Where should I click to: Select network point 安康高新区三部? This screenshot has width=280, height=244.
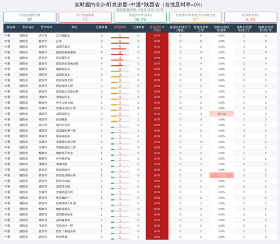point(66,147)
